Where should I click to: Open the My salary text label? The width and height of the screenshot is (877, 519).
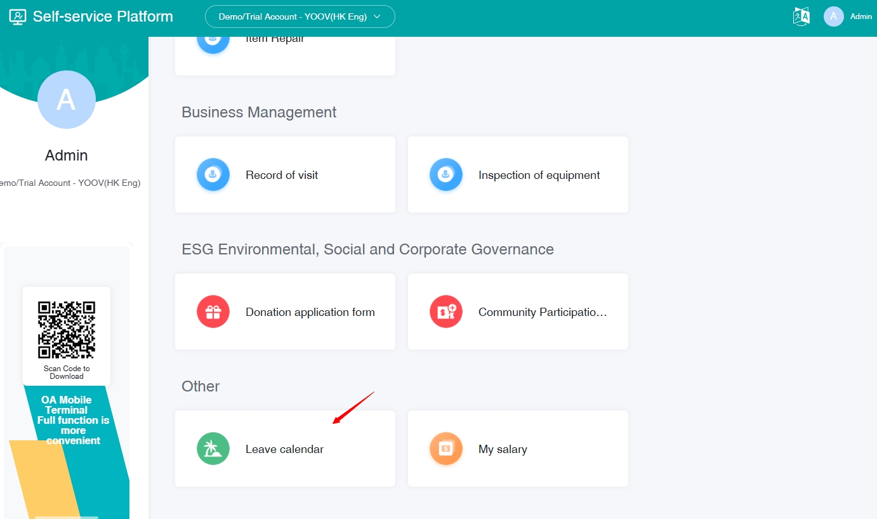click(x=503, y=449)
